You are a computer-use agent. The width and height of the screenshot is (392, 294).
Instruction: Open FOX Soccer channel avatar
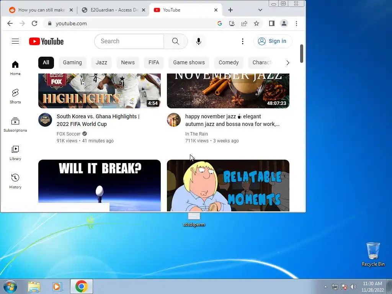[x=45, y=120]
